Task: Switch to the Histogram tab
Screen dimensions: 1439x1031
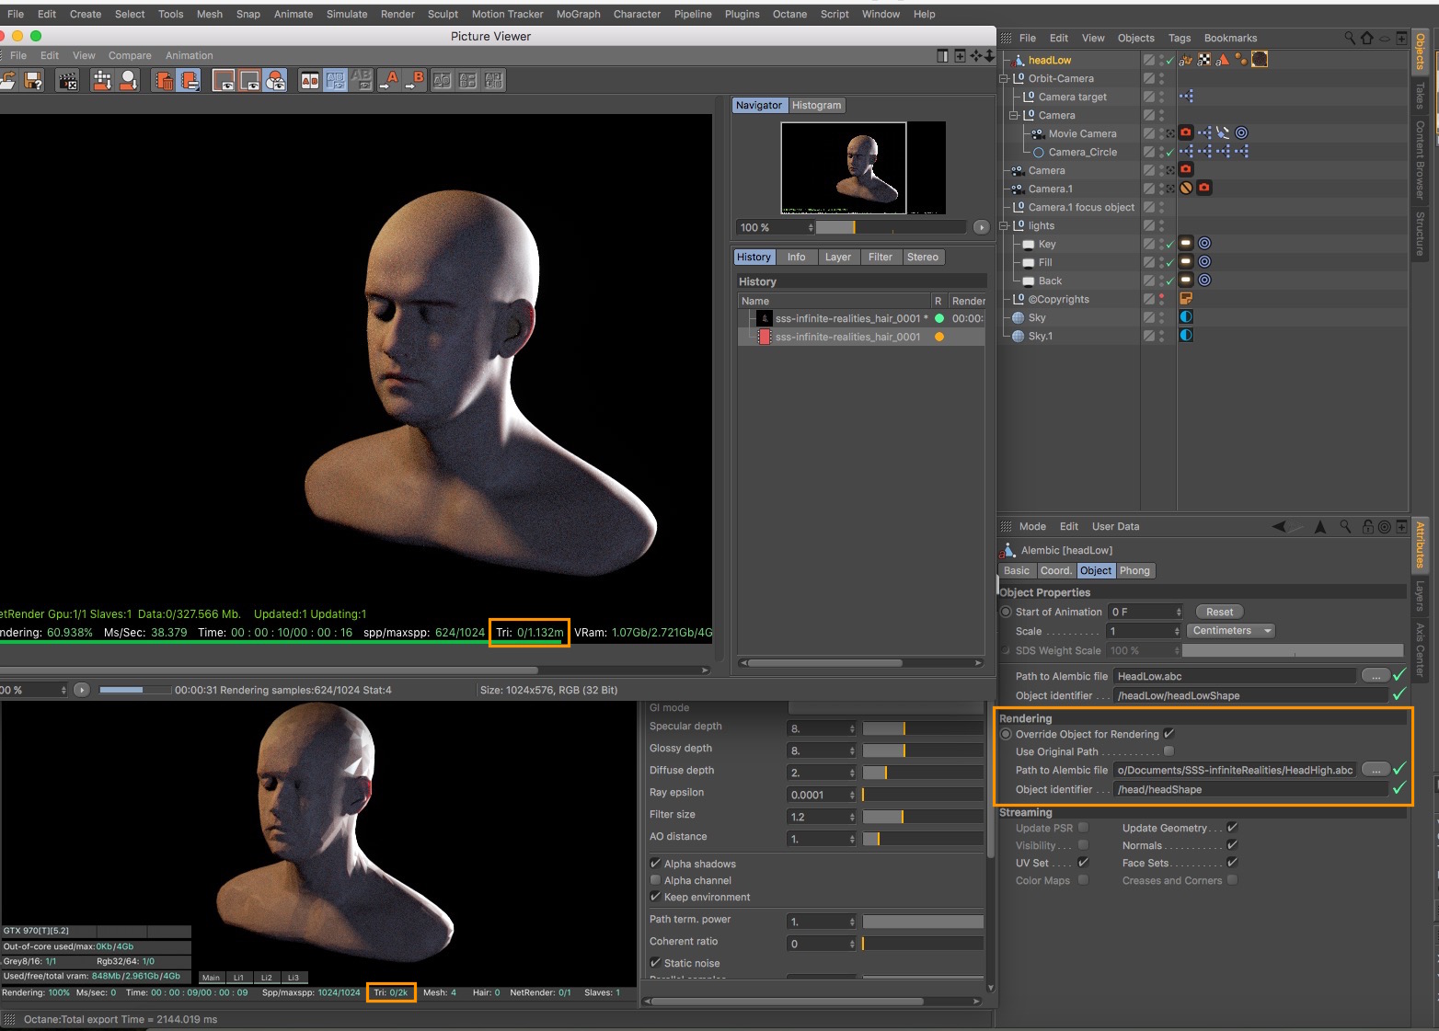Action: tap(816, 106)
